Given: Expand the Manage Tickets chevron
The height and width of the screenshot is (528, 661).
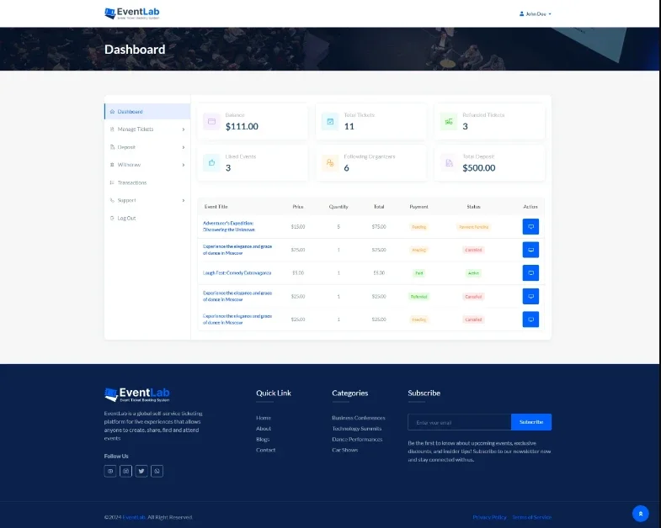Looking at the screenshot, I should 184,129.
